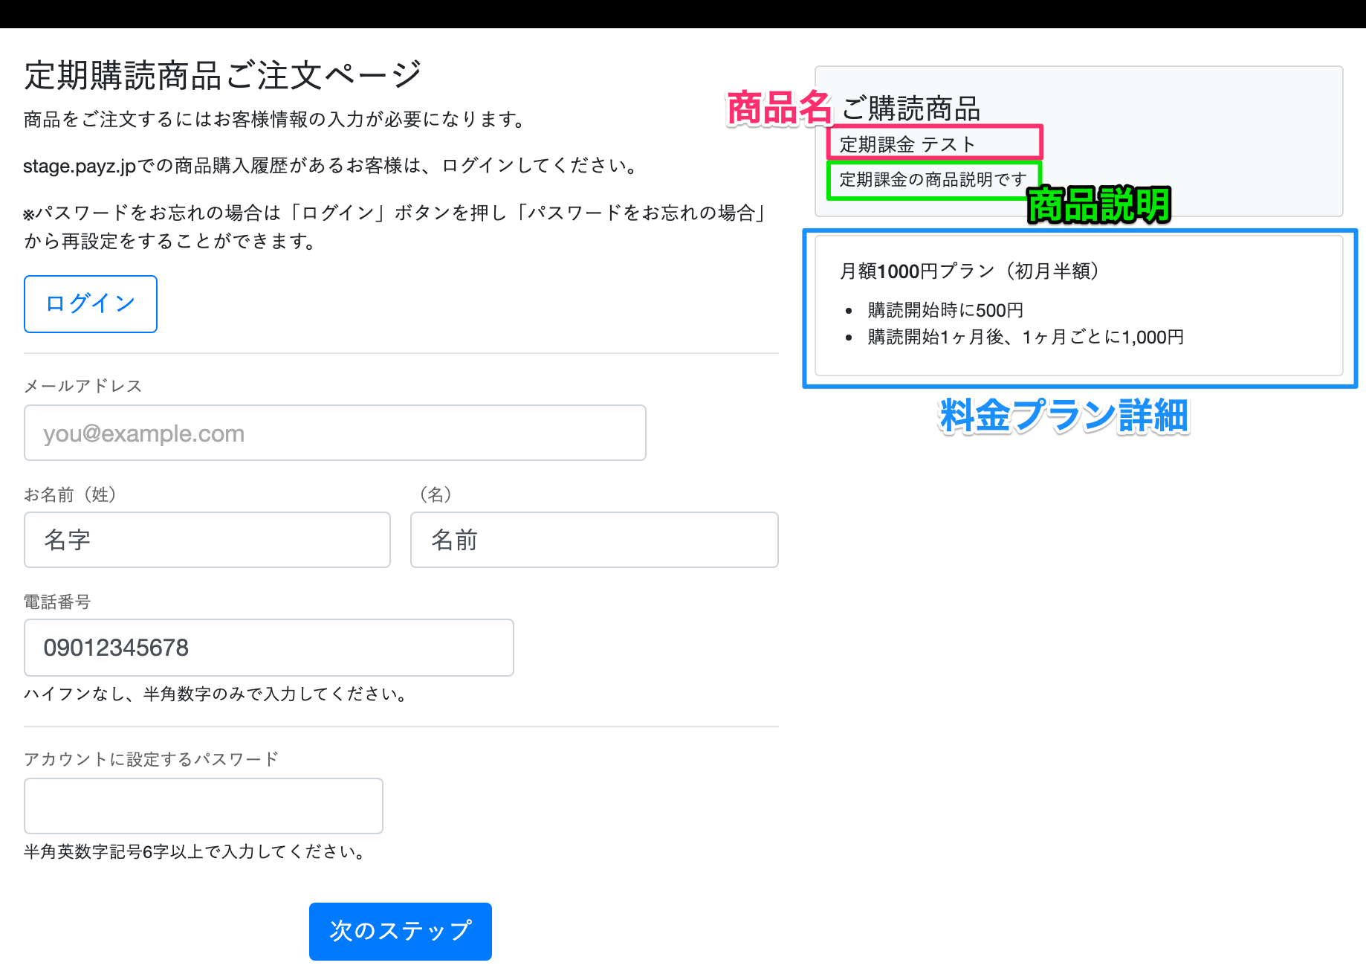
Task: Click the pink 商品名 annotation label
Action: click(x=778, y=109)
